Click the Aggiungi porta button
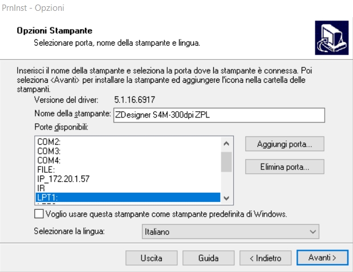Image resolution: width=353 pixels, height=272 pixels. click(285, 144)
